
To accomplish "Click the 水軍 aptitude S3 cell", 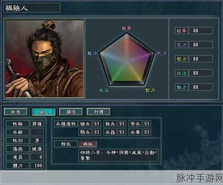I will (147, 132).
